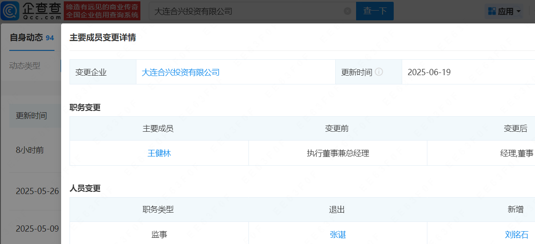Focus the company search input field
The width and height of the screenshot is (535, 244).
pyautogui.click(x=252, y=11)
